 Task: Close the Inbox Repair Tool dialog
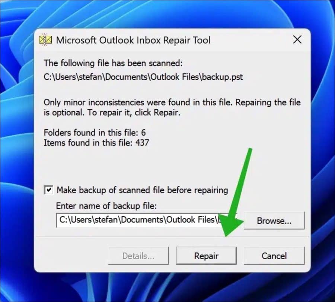pos(297,40)
